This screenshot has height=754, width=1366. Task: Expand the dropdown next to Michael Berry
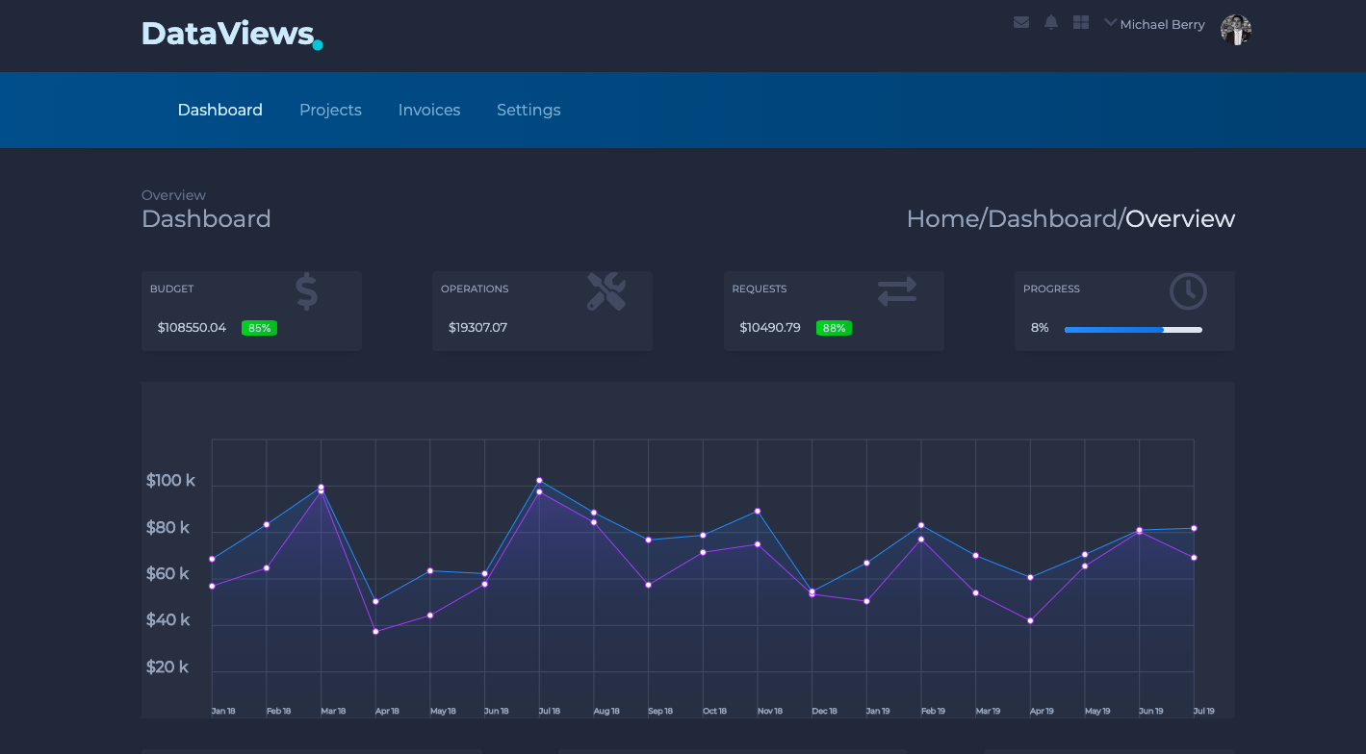[x=1110, y=22]
